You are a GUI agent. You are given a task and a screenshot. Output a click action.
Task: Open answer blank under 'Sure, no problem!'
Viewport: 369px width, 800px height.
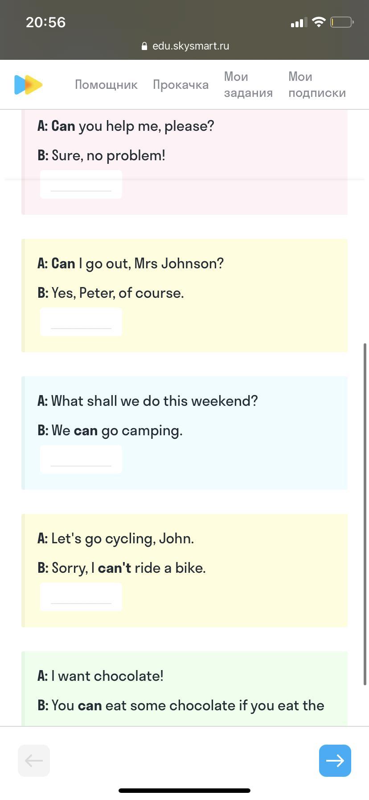click(x=81, y=184)
